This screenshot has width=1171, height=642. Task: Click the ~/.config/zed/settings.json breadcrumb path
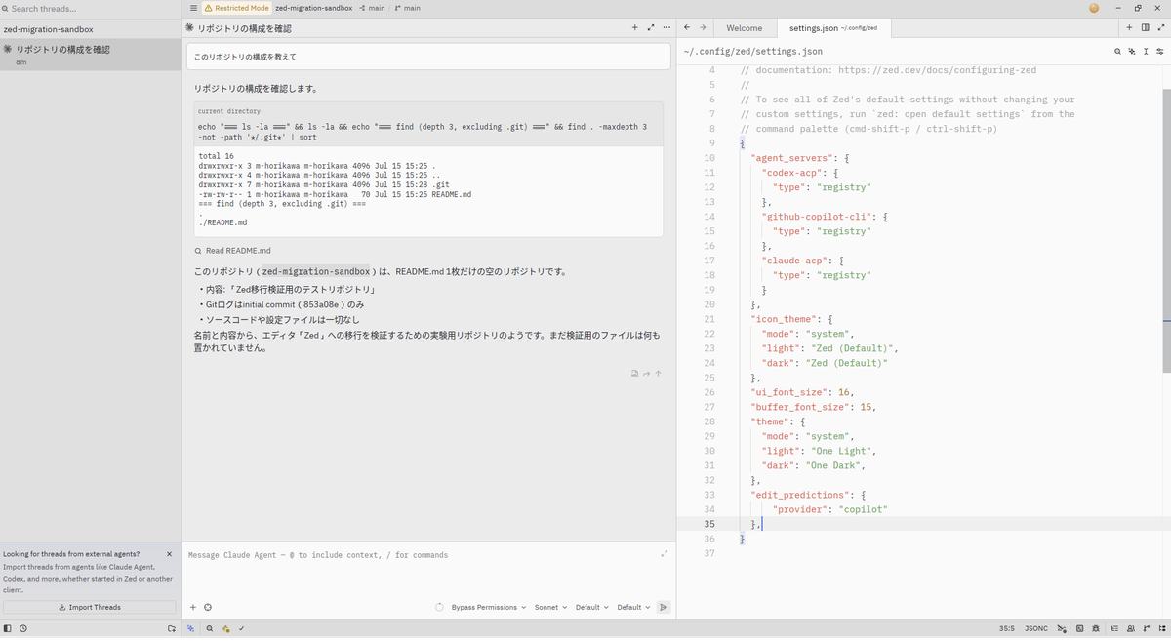click(752, 51)
